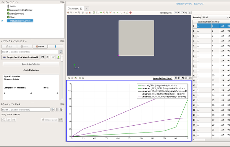This screenshot has height=147, width=230.
Task: Maximize RenderView1 pane
Action: pos(183,13)
